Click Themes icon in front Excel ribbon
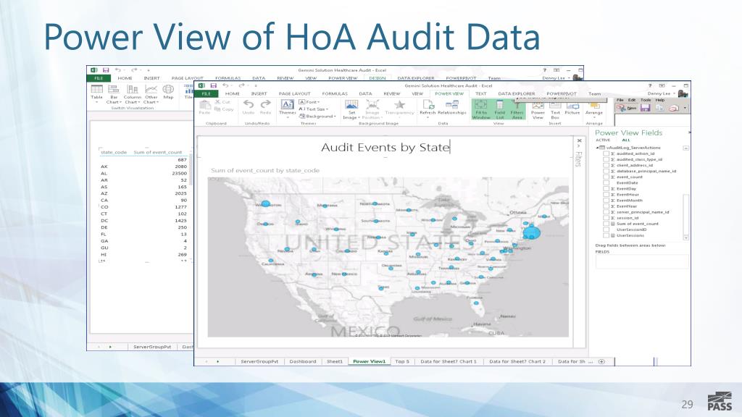The height and width of the screenshot is (417, 742). click(x=287, y=104)
